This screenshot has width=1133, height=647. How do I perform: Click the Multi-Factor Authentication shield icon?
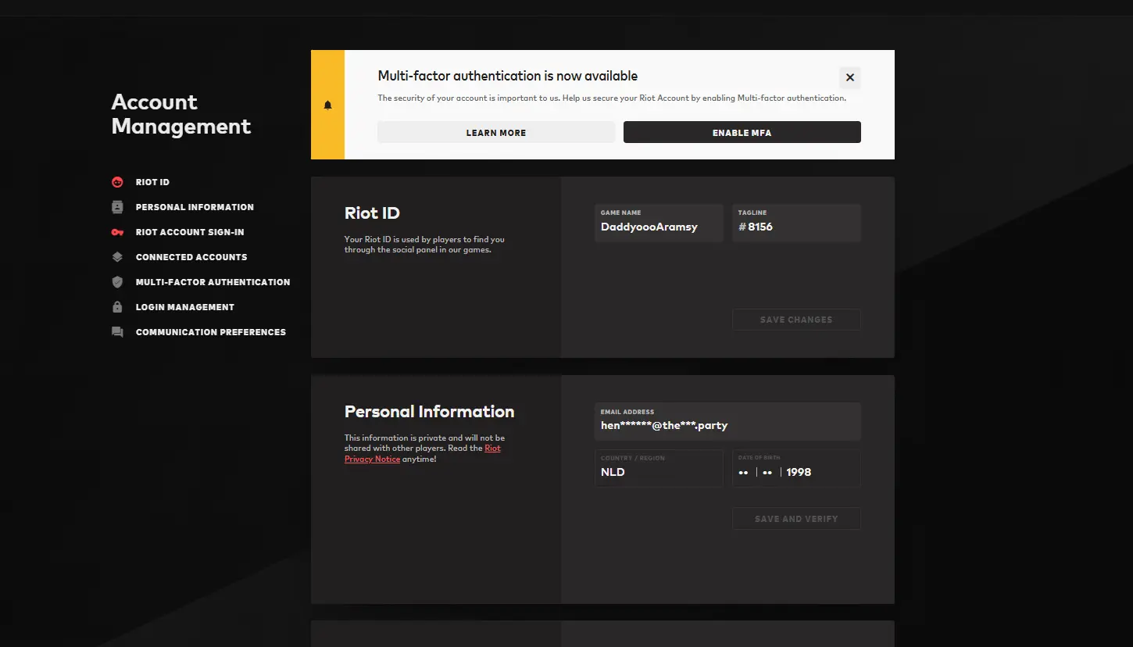(x=117, y=282)
